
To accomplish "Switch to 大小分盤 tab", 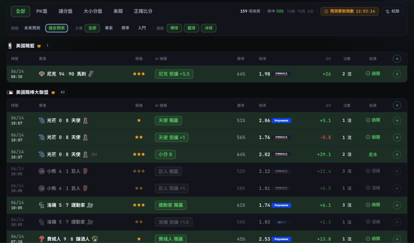I will tap(93, 11).
